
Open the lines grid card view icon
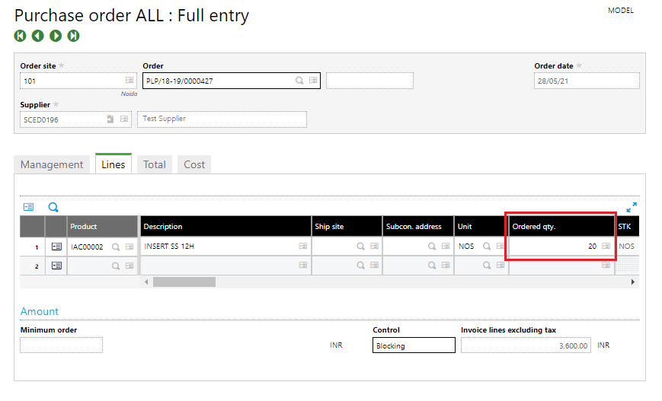pyautogui.click(x=28, y=207)
